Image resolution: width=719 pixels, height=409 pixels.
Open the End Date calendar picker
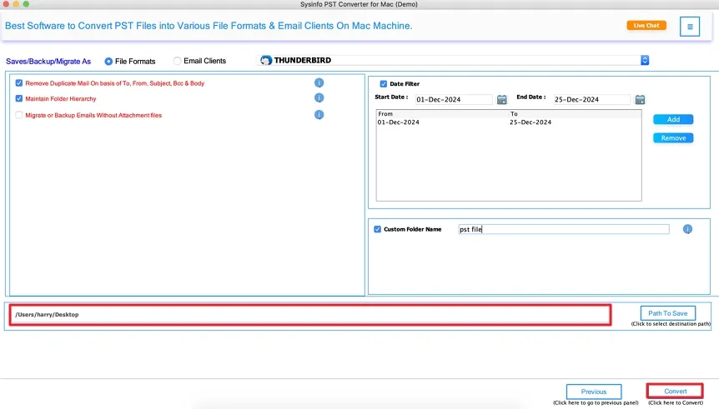pyautogui.click(x=640, y=100)
